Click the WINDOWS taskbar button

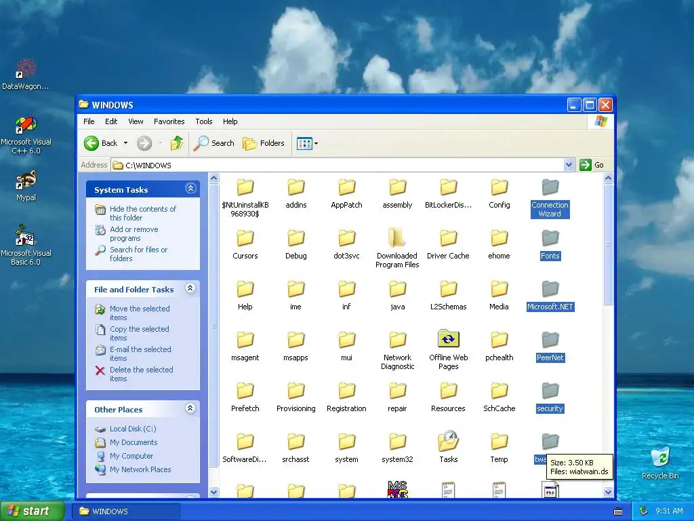[x=125, y=511]
